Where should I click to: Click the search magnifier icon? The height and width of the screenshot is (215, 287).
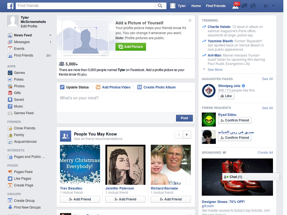(x=160, y=6)
